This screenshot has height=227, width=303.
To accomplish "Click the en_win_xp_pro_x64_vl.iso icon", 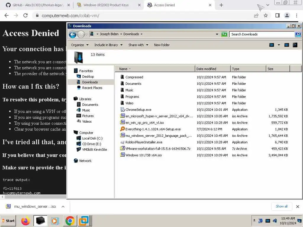I will click(x=122, y=122).
